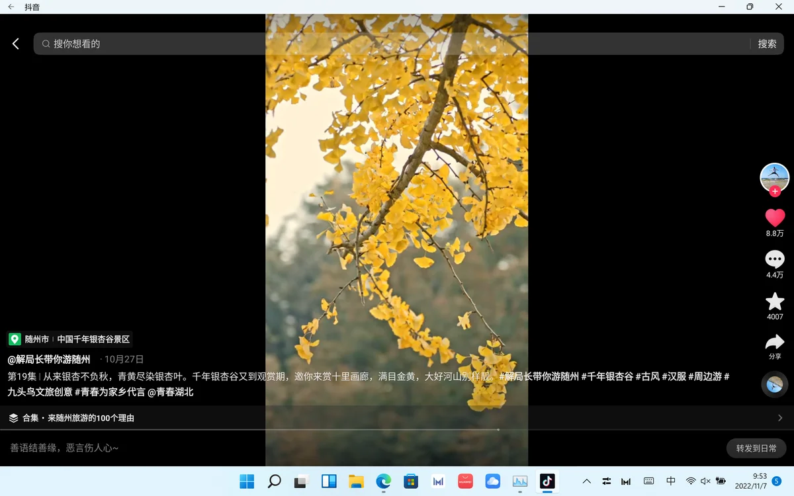Open the spinning music disc
The image size is (794, 496).
click(775, 384)
